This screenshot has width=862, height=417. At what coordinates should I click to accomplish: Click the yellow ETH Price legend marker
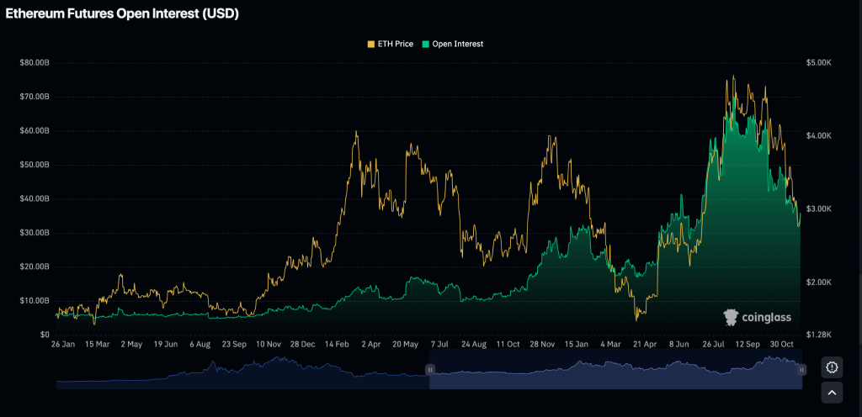(x=371, y=44)
